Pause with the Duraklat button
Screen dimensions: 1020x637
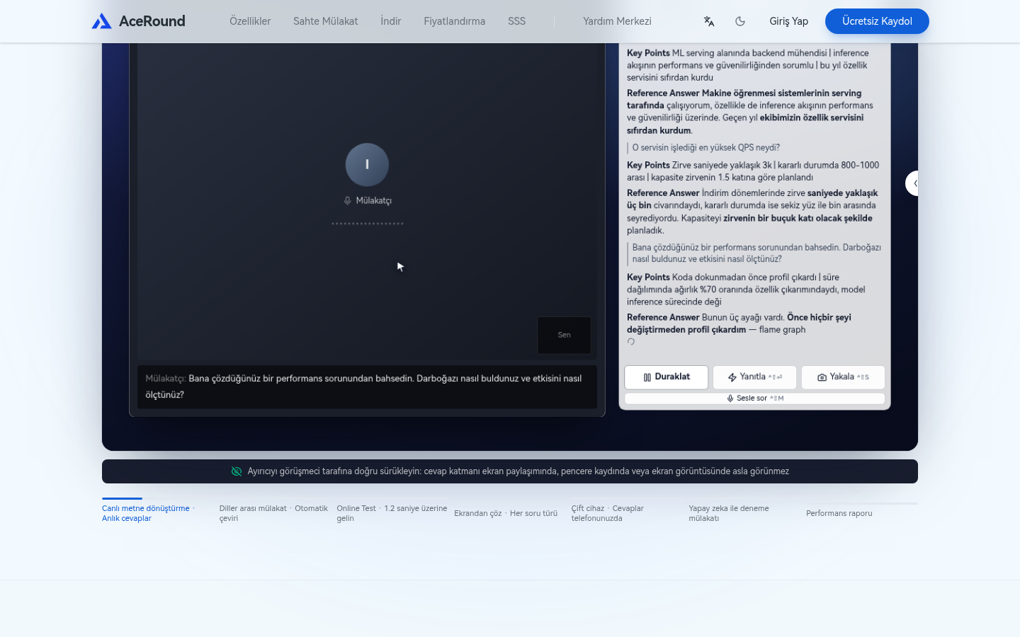coord(667,377)
